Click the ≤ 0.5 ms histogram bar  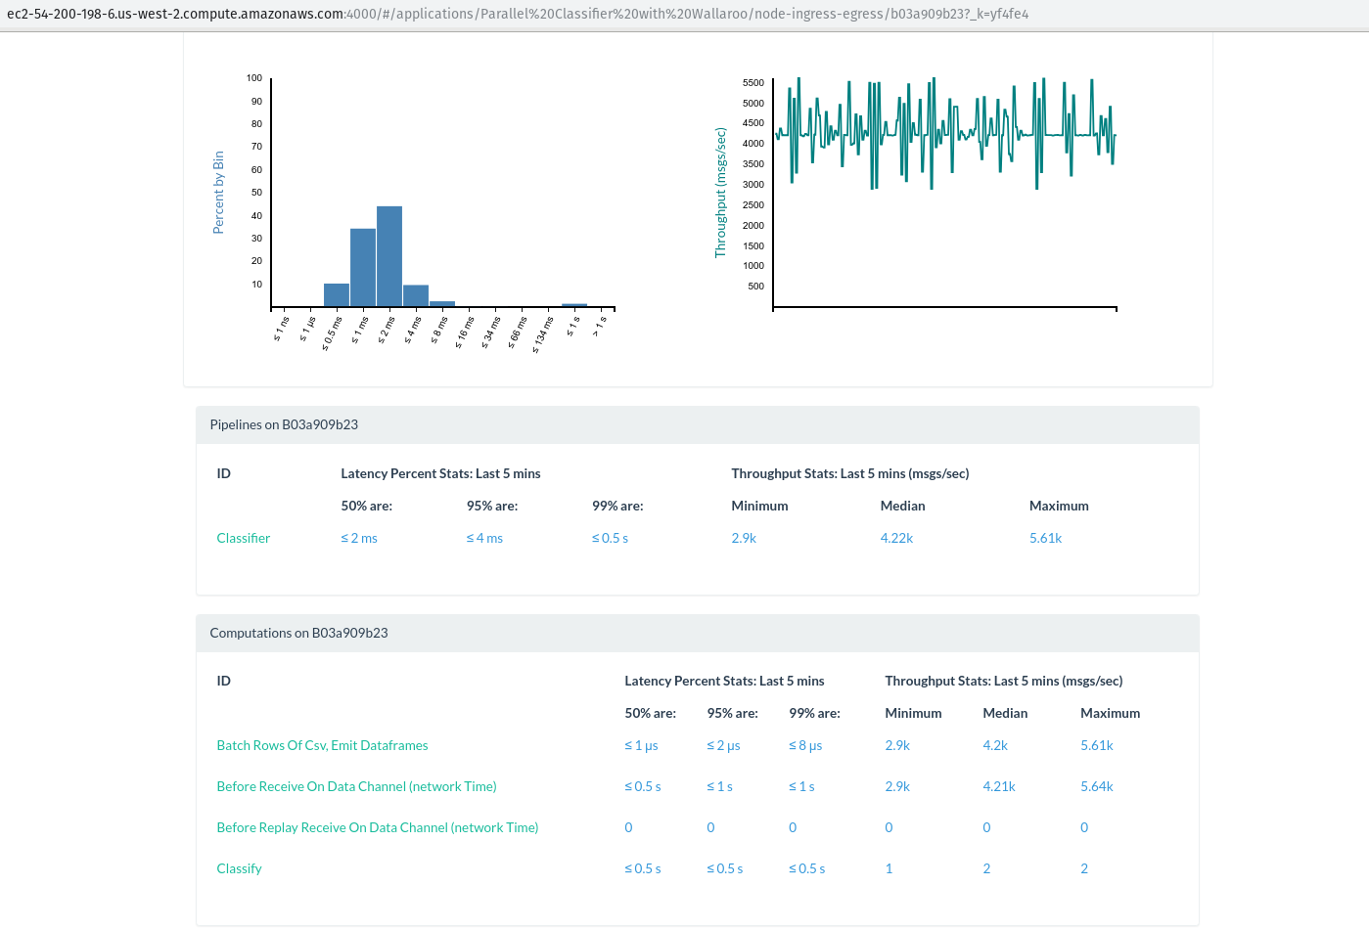point(337,295)
